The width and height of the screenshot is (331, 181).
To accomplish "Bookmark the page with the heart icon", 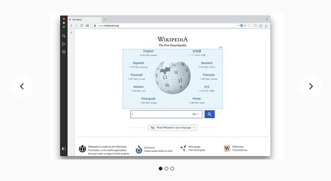I will point(249,26).
